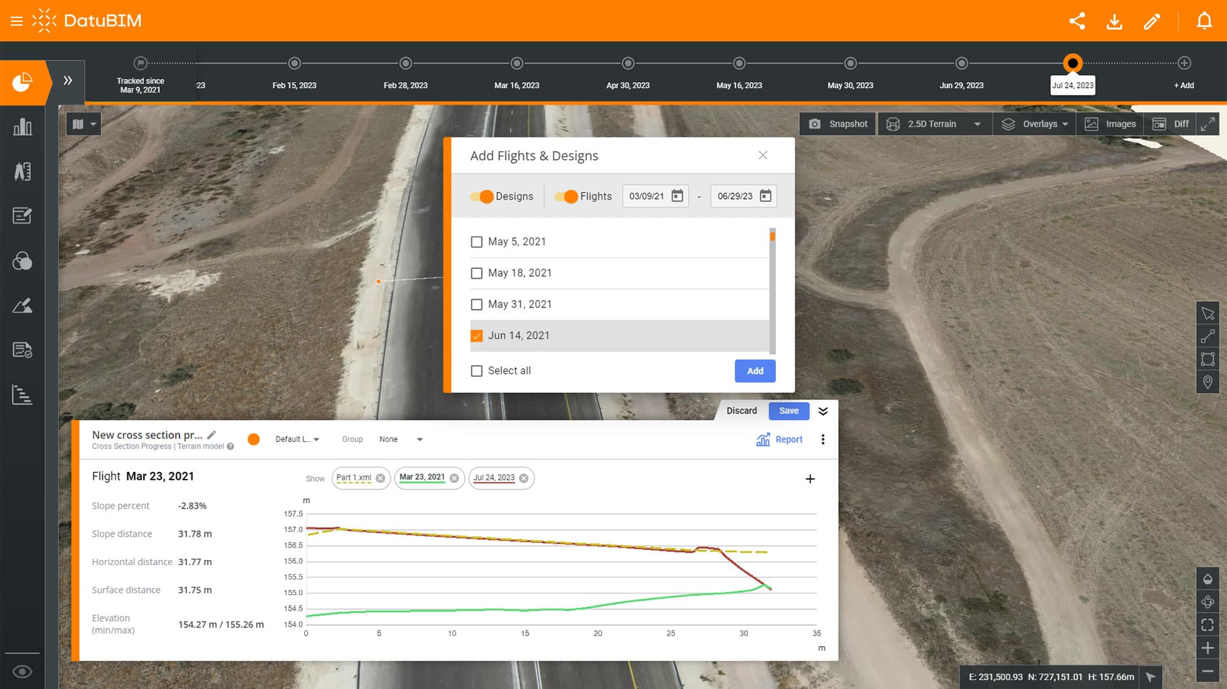The image size is (1227, 689).
Task: Open the share options from the top bar
Action: pyautogui.click(x=1077, y=21)
